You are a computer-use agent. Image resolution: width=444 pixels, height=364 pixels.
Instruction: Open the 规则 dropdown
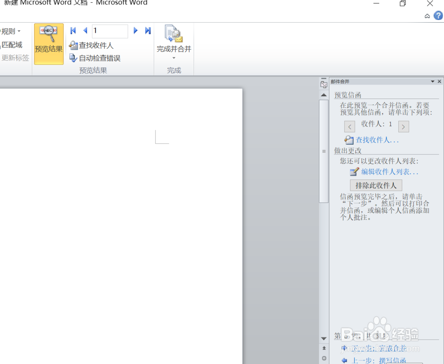click(11, 31)
